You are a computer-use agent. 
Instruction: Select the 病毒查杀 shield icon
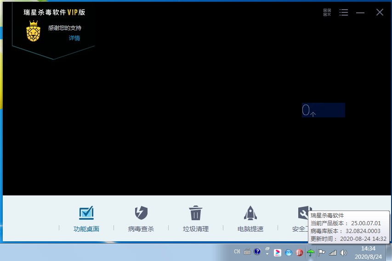(x=141, y=213)
